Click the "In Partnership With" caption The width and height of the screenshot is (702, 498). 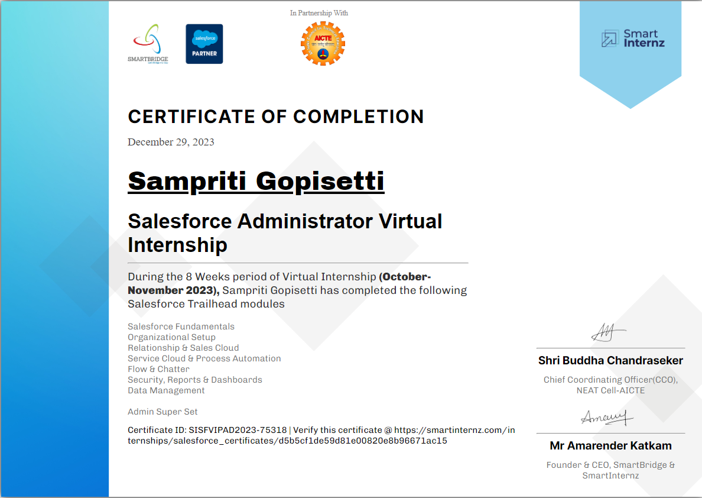click(318, 13)
